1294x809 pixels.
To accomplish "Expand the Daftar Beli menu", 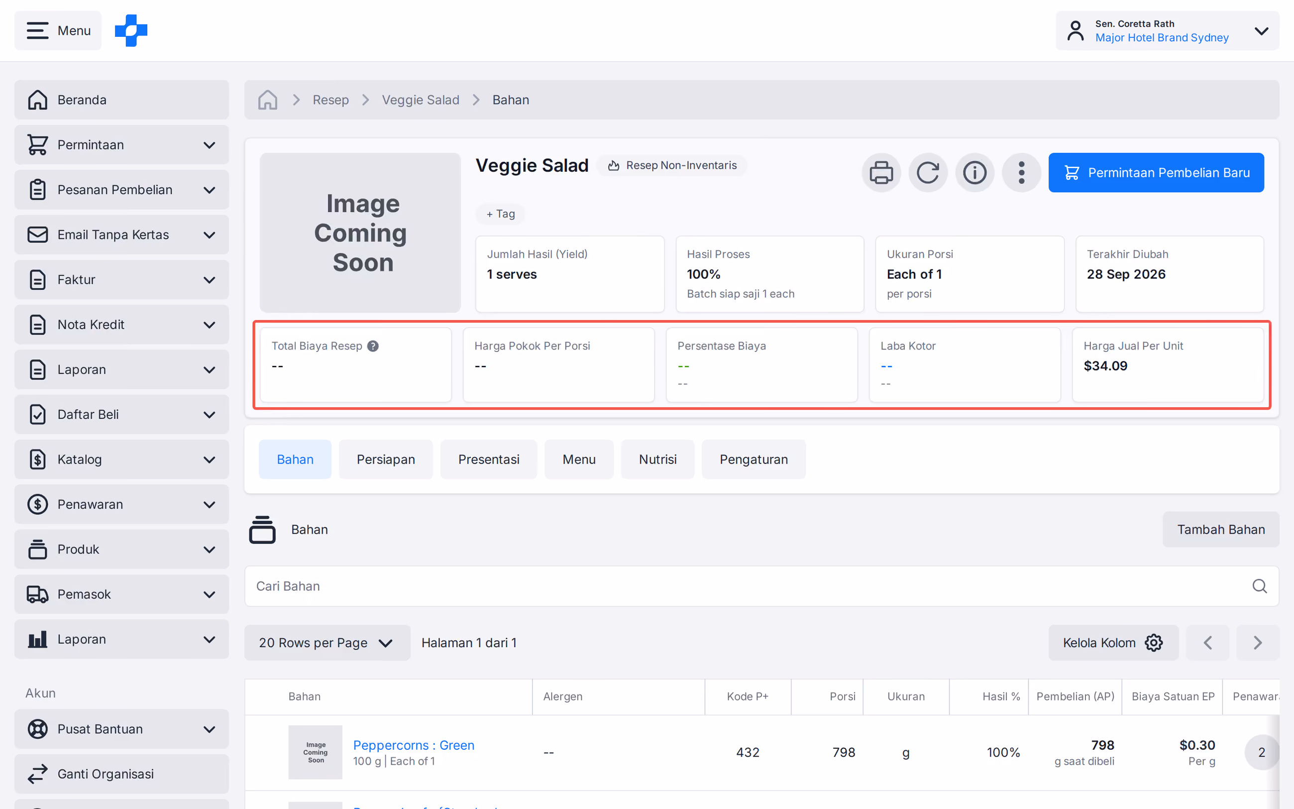I will coord(121,414).
